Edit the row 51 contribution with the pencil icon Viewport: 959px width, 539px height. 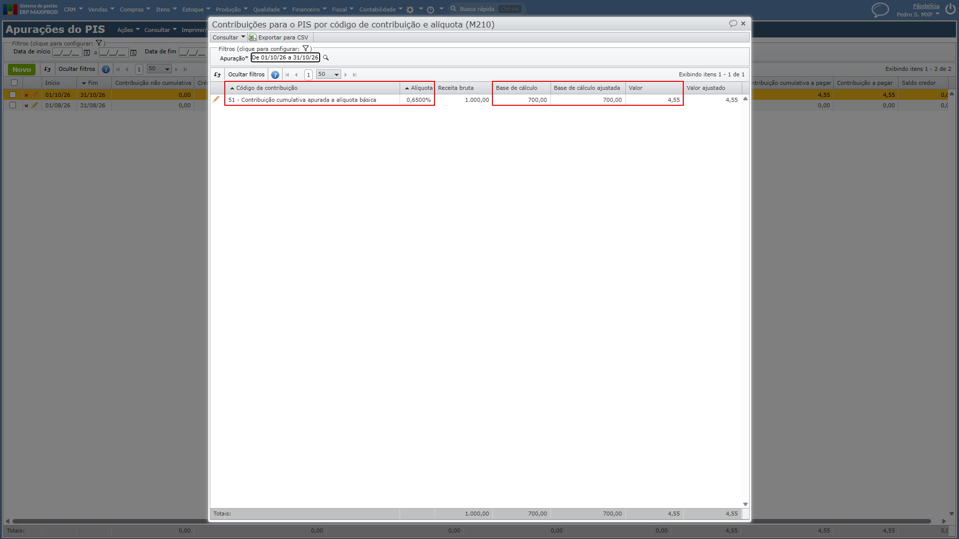point(216,99)
